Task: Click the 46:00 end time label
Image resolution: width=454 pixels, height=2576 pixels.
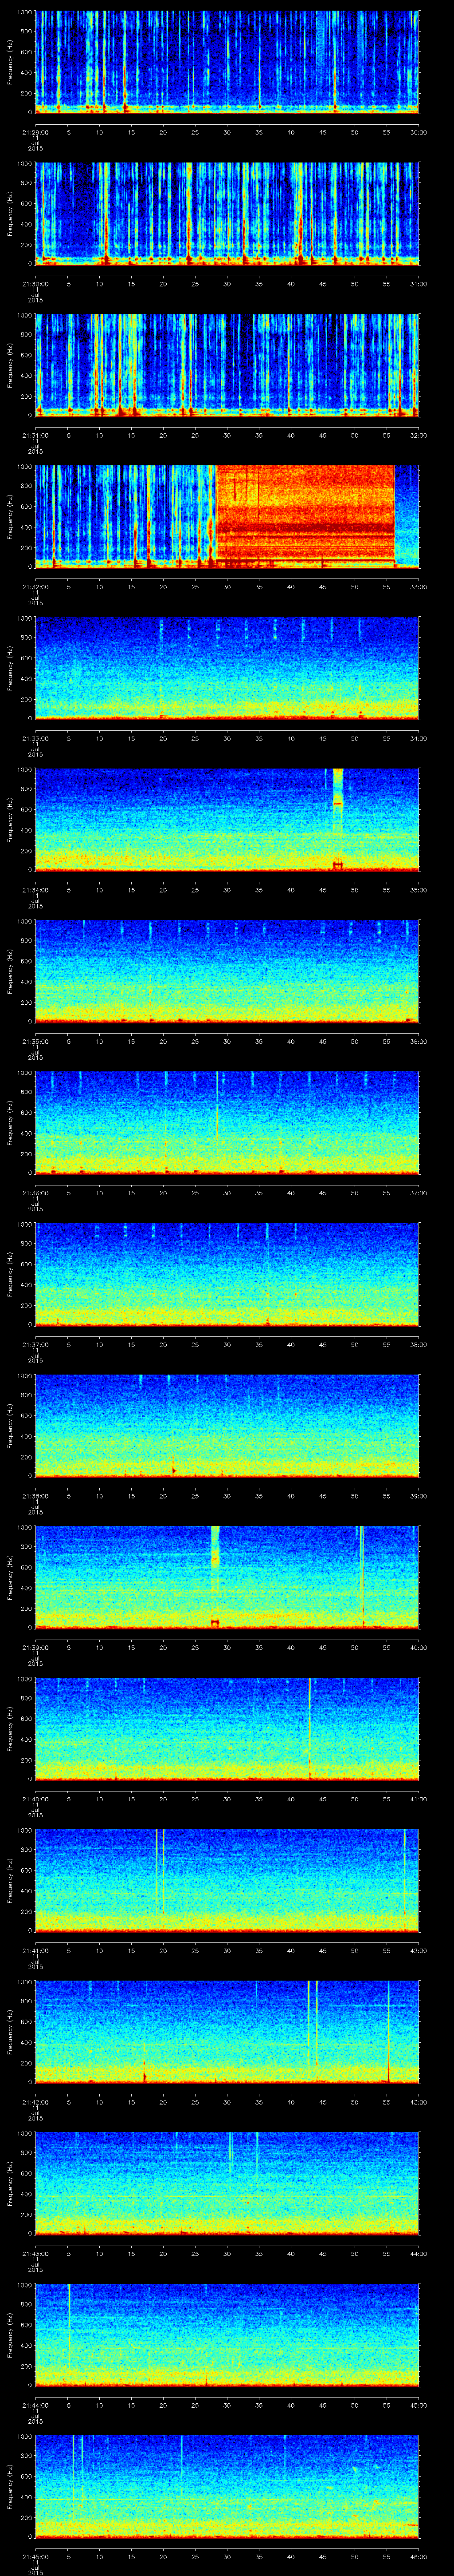Action: pos(418,2556)
